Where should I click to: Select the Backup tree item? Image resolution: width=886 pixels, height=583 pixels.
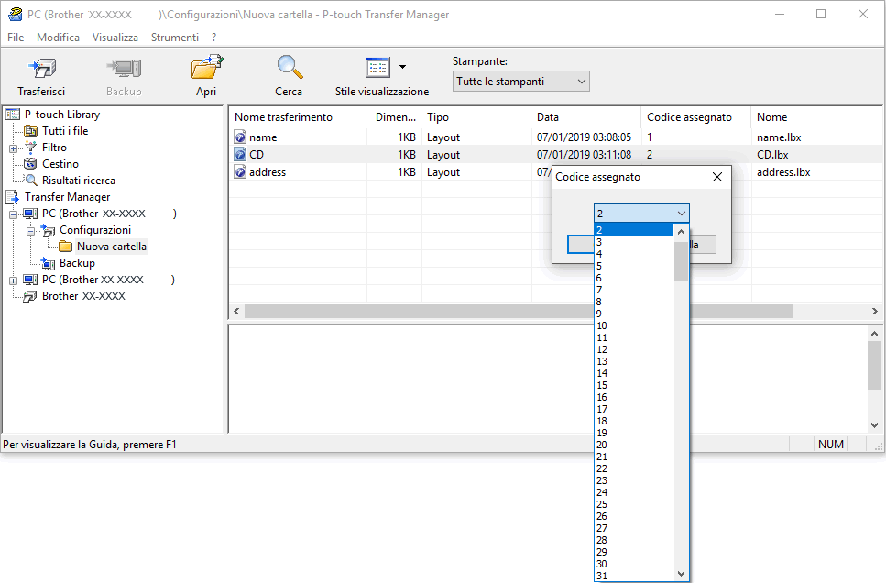click(77, 263)
